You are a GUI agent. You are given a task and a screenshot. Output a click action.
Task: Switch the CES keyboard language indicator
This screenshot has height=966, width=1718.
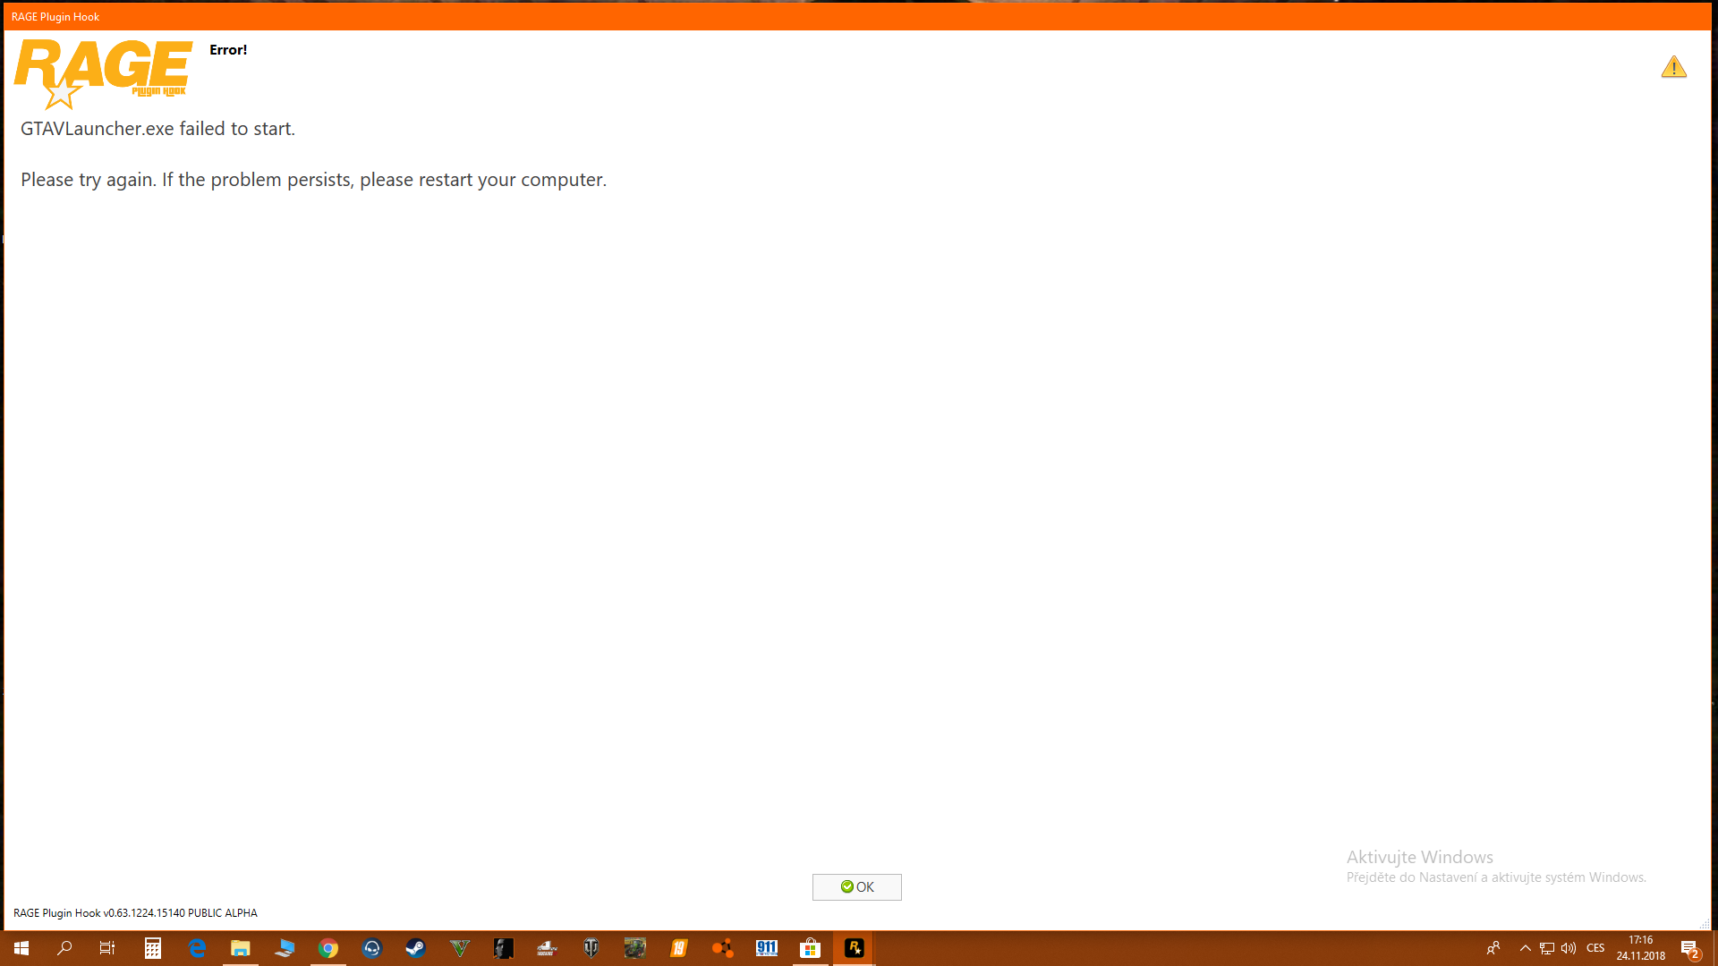pos(1595,948)
